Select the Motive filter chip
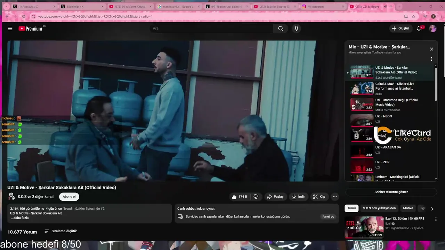Screen dimensions: 445x250 point(408,208)
